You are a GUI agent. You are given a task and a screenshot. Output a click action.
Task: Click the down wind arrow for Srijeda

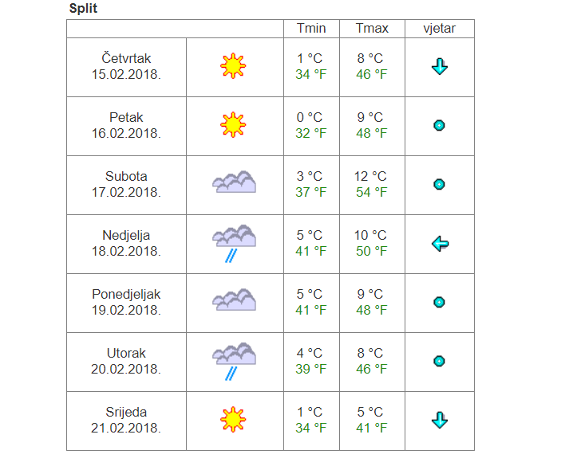440,420
